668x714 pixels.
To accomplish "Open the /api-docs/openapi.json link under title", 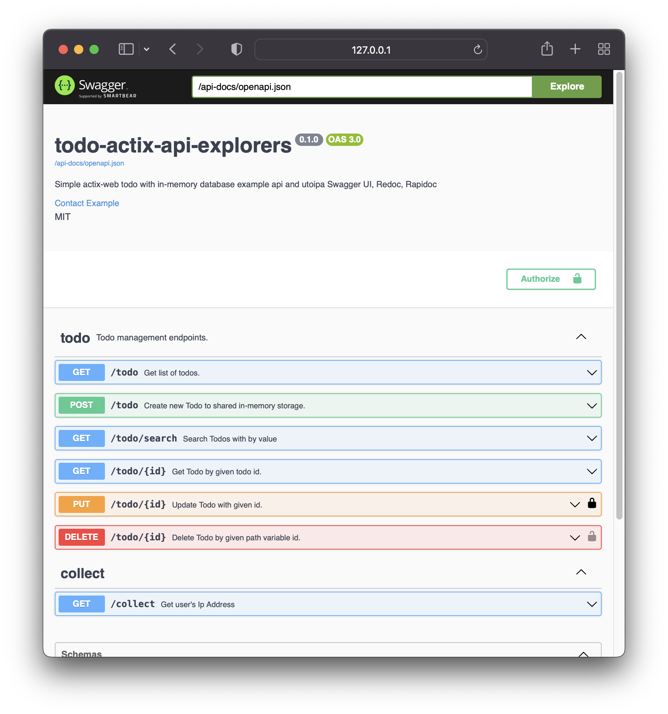I will 89,163.
